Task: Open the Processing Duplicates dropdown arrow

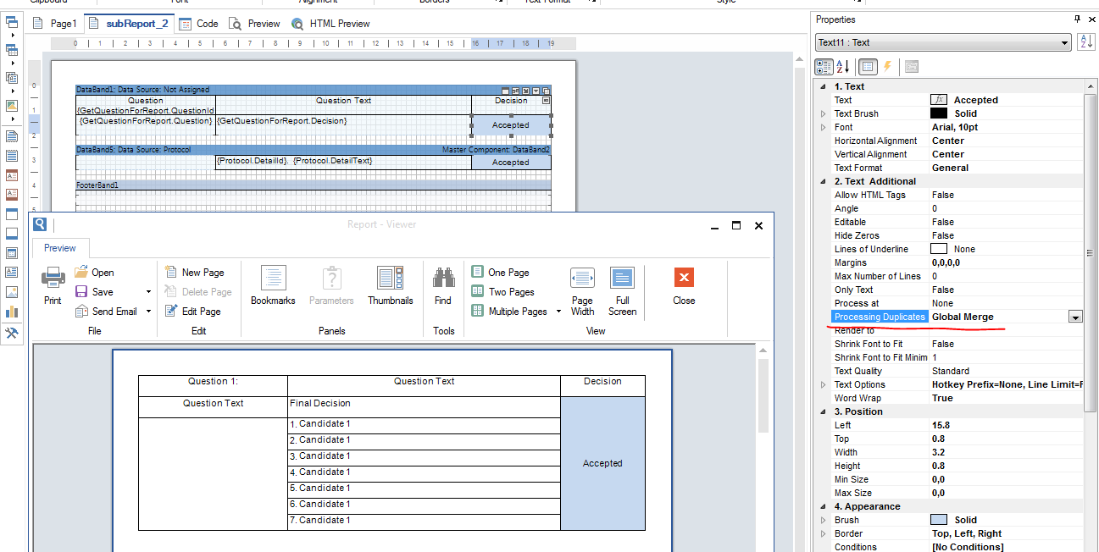Action: 1075,317
